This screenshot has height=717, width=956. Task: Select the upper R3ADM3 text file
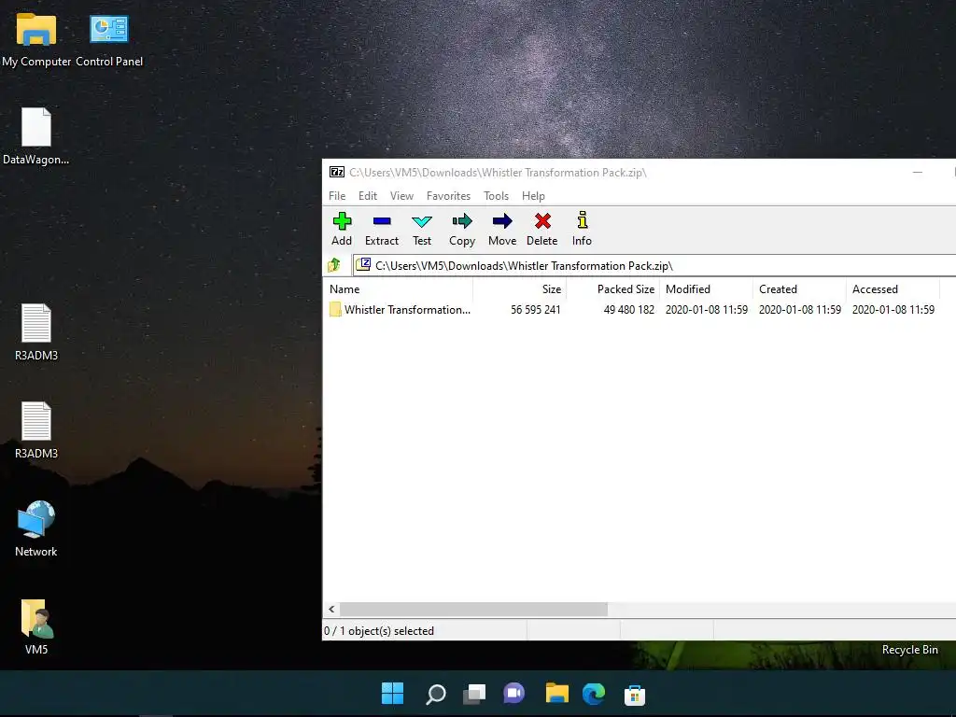coord(36,332)
